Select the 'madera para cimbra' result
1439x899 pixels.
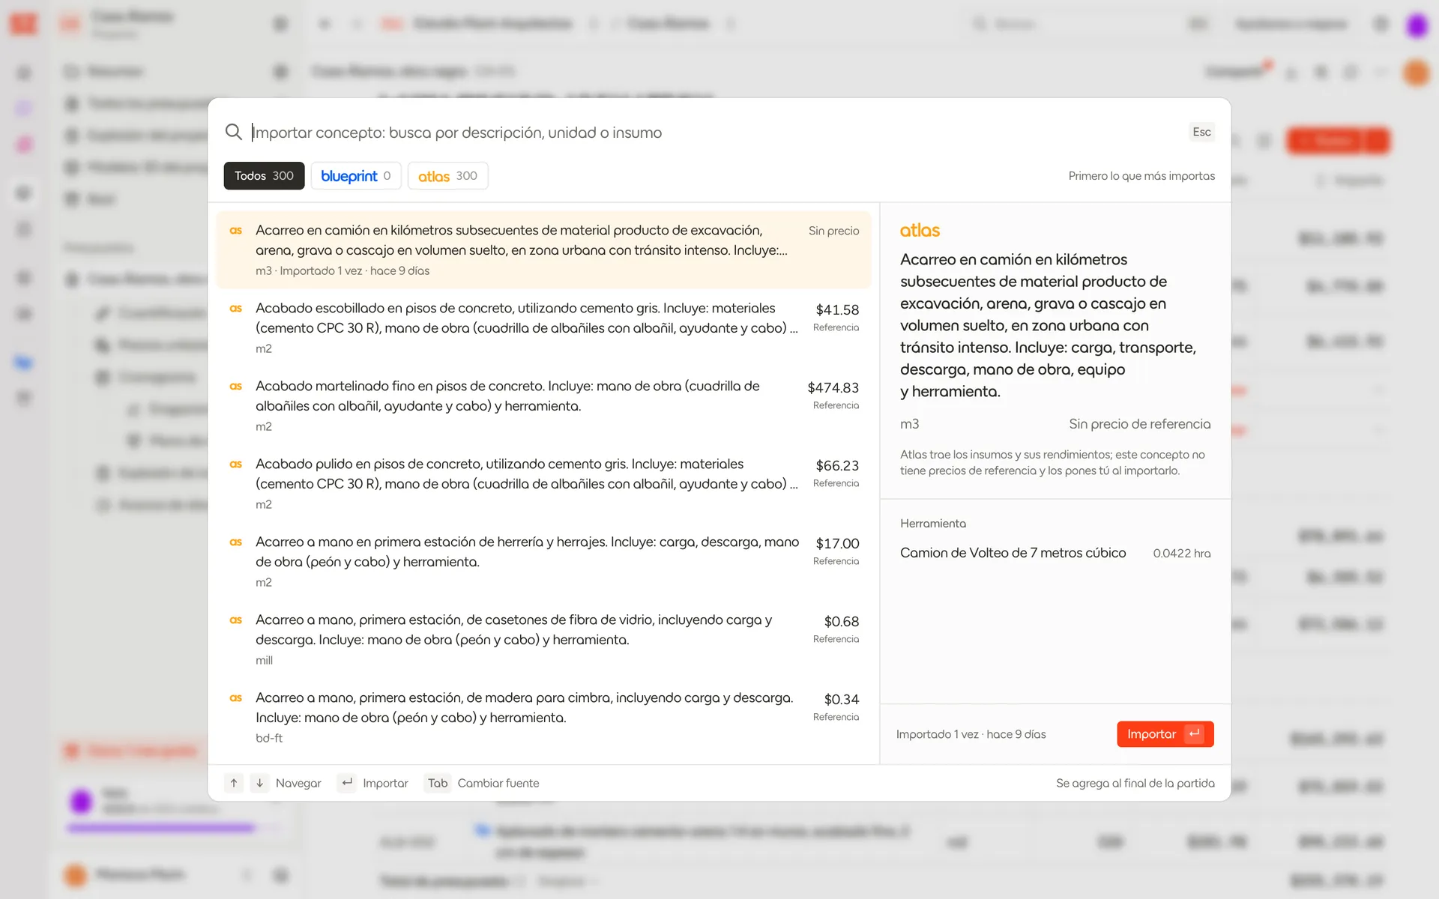pyautogui.click(x=543, y=717)
